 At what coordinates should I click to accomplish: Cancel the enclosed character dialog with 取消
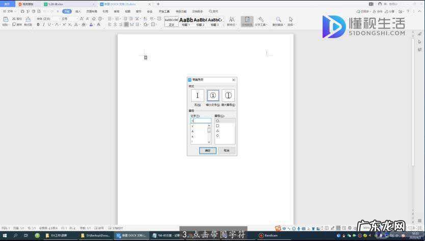pyautogui.click(x=226, y=151)
